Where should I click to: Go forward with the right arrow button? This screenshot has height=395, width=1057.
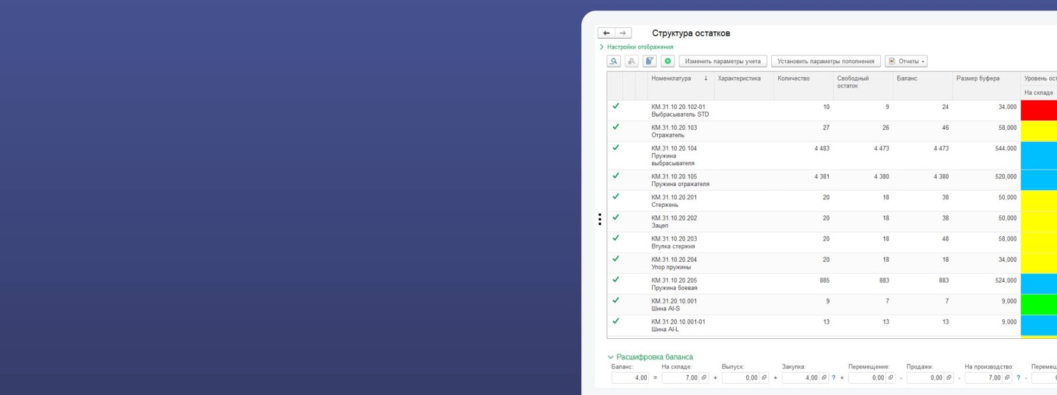[x=623, y=33]
